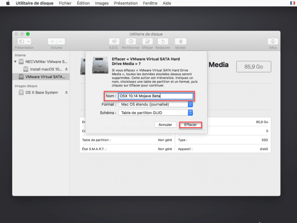The image size is (297, 223).
Task: Open the Présentation sidebar view dropdown
Action: 24,41
